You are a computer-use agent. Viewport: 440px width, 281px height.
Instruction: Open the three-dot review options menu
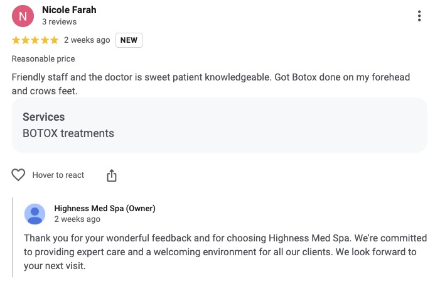pyautogui.click(x=419, y=16)
